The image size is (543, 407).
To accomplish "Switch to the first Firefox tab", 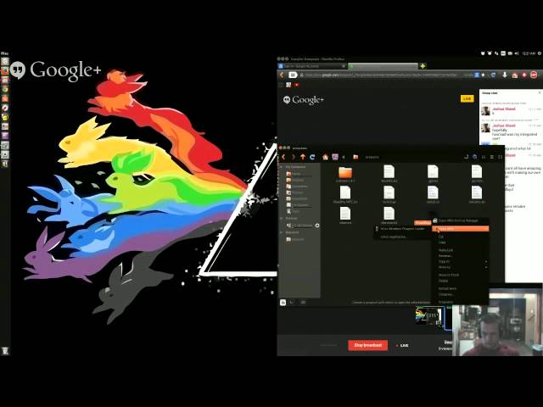I will click(x=312, y=66).
